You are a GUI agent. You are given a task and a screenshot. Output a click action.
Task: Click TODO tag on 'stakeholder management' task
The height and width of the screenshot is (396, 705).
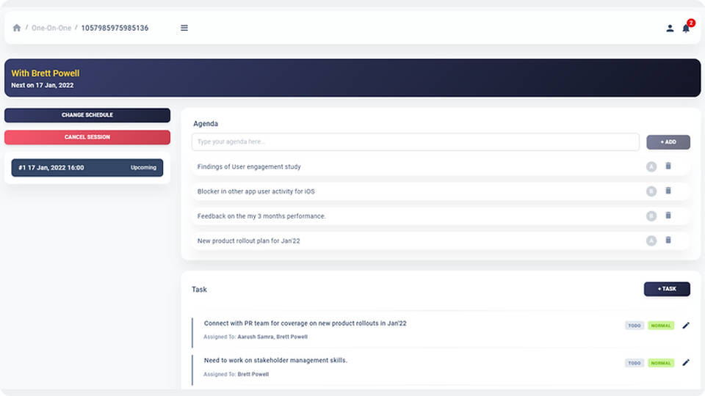[x=634, y=363]
